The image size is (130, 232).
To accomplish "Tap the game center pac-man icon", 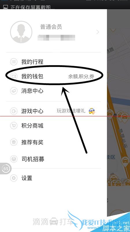I will click(x=14, y=111).
